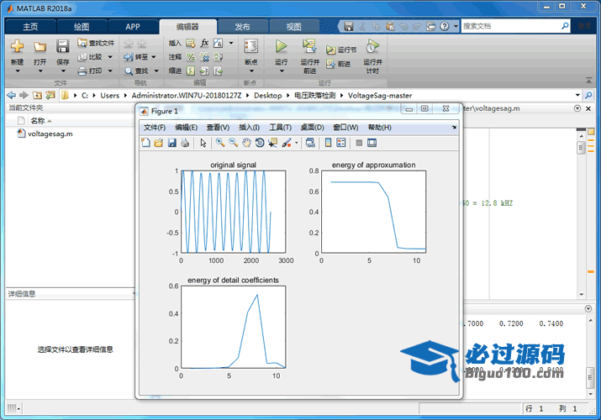Toggle Figure 1 insert colorbar icon
Screen dimensions: 601x420
(x=328, y=143)
